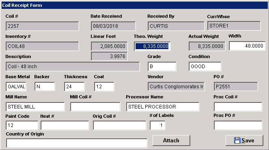Select the # of Labels field
The image size is (269, 150).
coord(157,125)
